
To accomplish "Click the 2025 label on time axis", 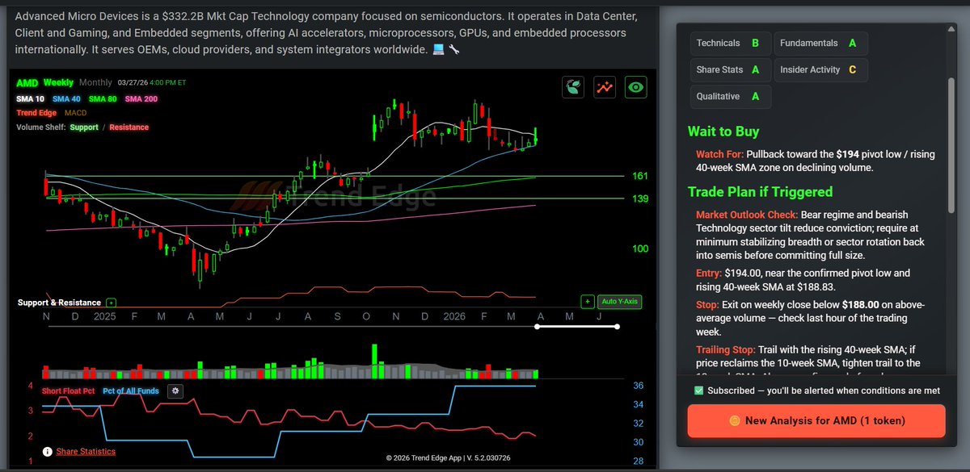I will pyautogui.click(x=104, y=317).
